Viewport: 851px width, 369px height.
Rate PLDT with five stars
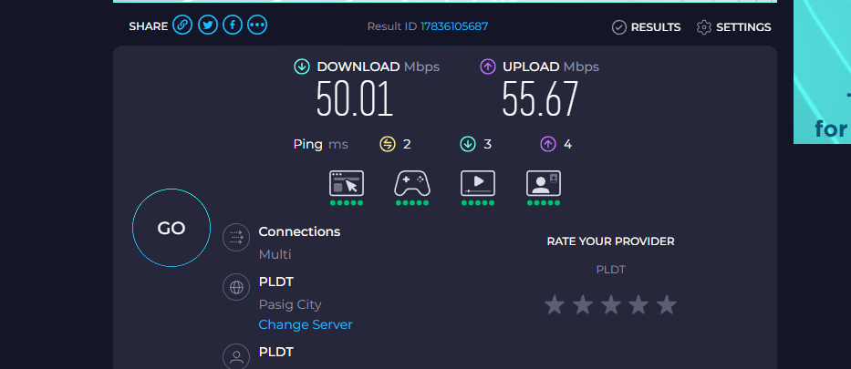tap(667, 305)
